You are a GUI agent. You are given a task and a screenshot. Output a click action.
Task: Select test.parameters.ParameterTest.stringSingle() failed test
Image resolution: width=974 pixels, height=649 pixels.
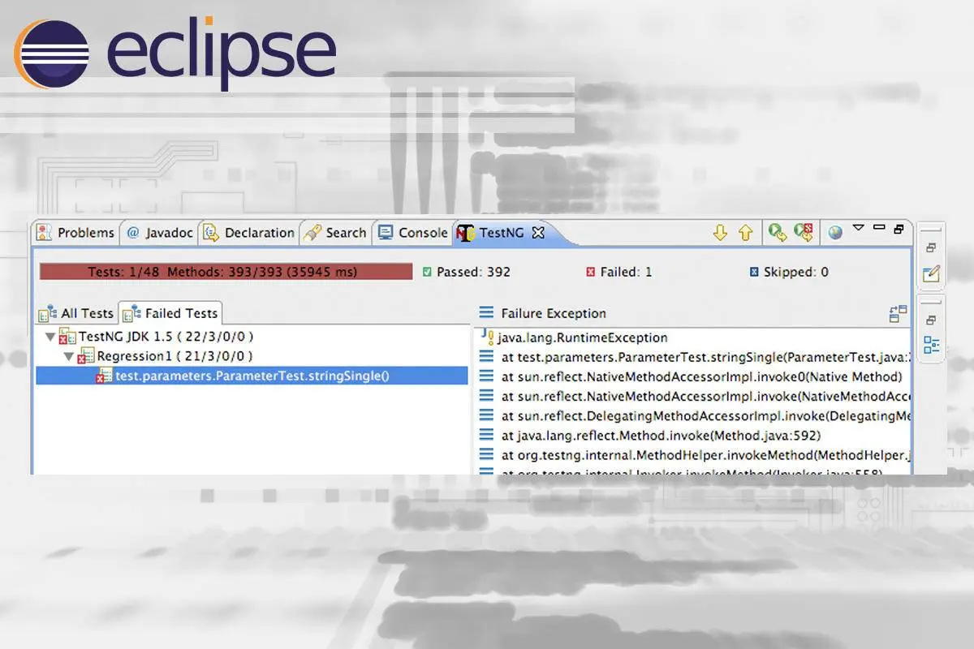pos(252,376)
